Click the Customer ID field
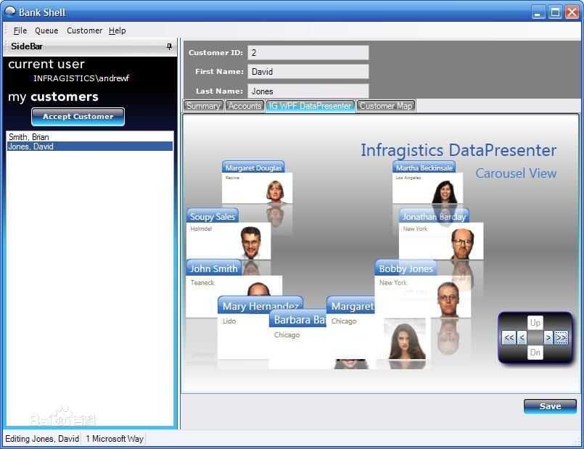The height and width of the screenshot is (449, 584). click(x=308, y=52)
